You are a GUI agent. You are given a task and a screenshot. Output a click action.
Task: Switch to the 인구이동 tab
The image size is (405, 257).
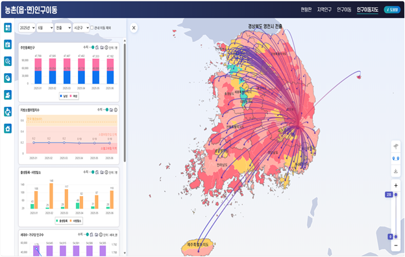344,10
